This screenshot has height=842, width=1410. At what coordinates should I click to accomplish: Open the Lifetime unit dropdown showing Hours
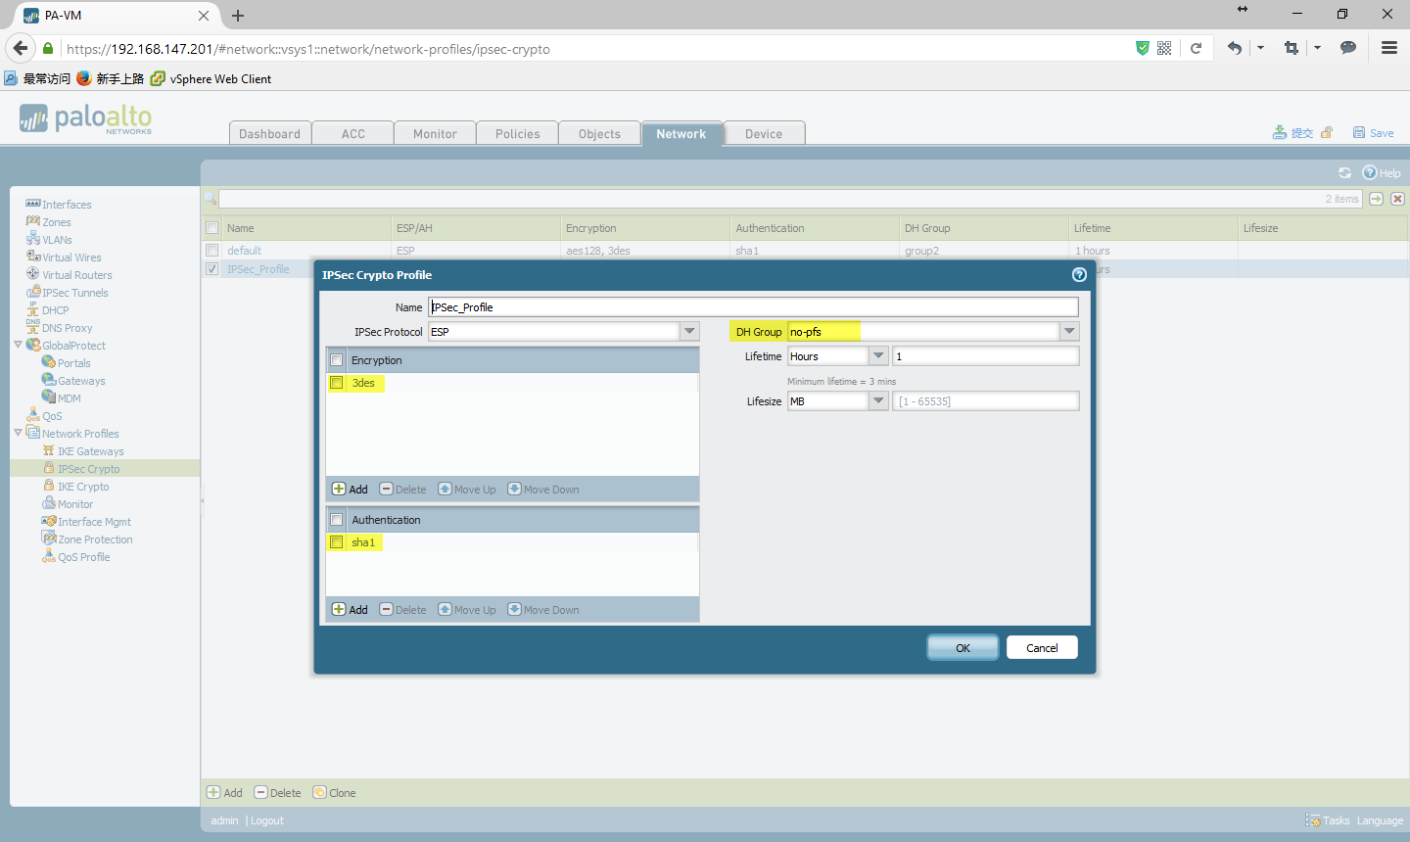pos(878,356)
